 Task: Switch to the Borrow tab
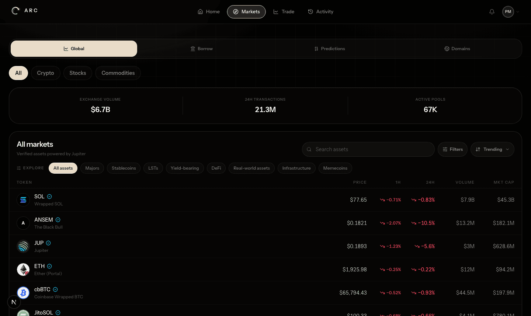click(x=202, y=49)
